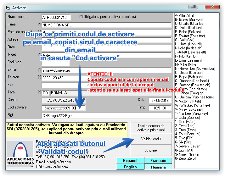Click Trimite cererea de activare prin e-mail
The image size is (225, 177).
151,128
